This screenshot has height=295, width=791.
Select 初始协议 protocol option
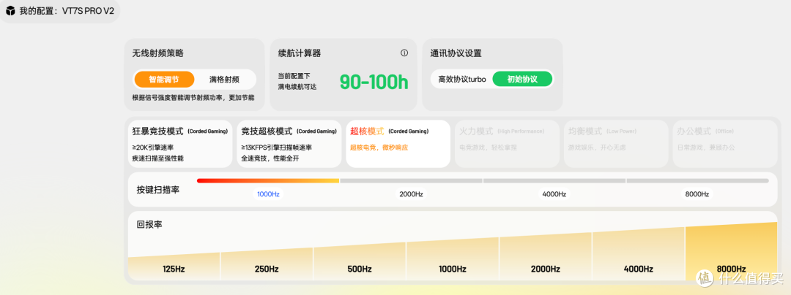(x=522, y=80)
